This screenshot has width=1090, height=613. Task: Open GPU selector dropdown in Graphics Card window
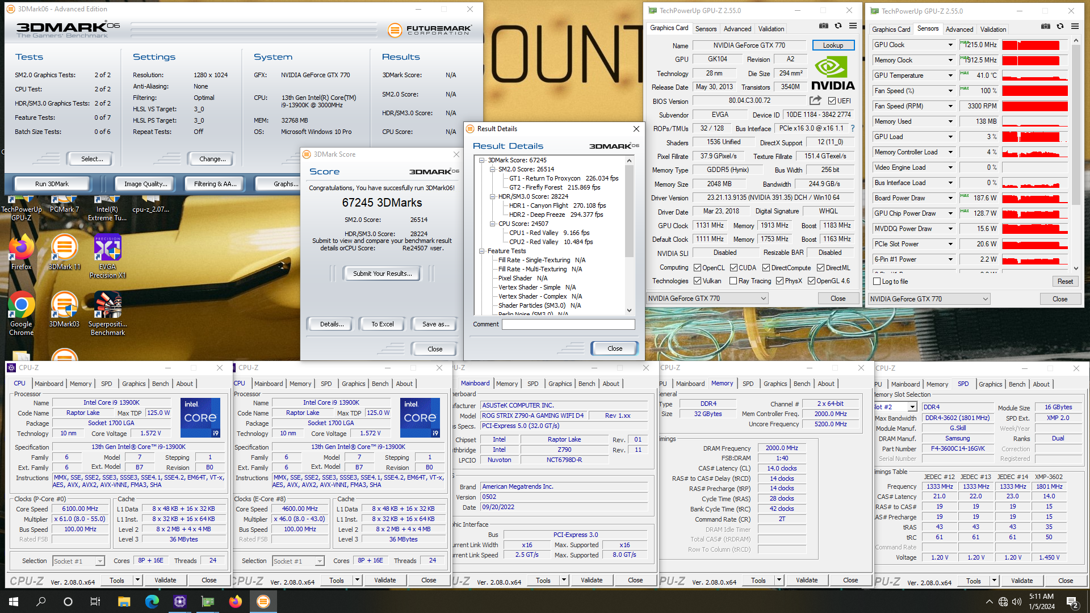tap(707, 299)
